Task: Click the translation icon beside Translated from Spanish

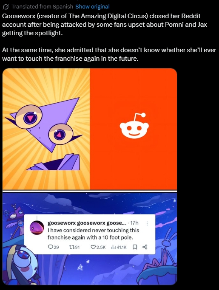Action: click(6, 7)
